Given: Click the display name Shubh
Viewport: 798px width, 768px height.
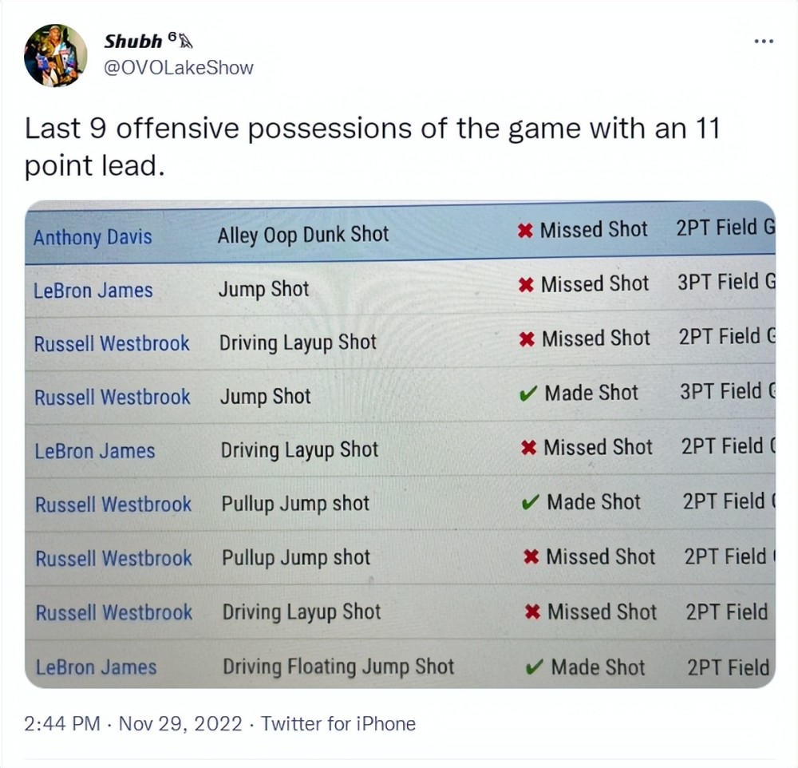Looking at the screenshot, I should pyautogui.click(x=133, y=42).
